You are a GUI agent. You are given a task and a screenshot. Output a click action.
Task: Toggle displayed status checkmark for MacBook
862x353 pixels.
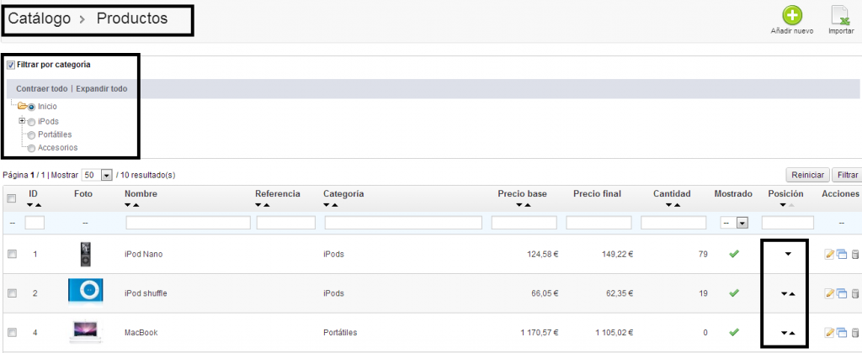[733, 333]
